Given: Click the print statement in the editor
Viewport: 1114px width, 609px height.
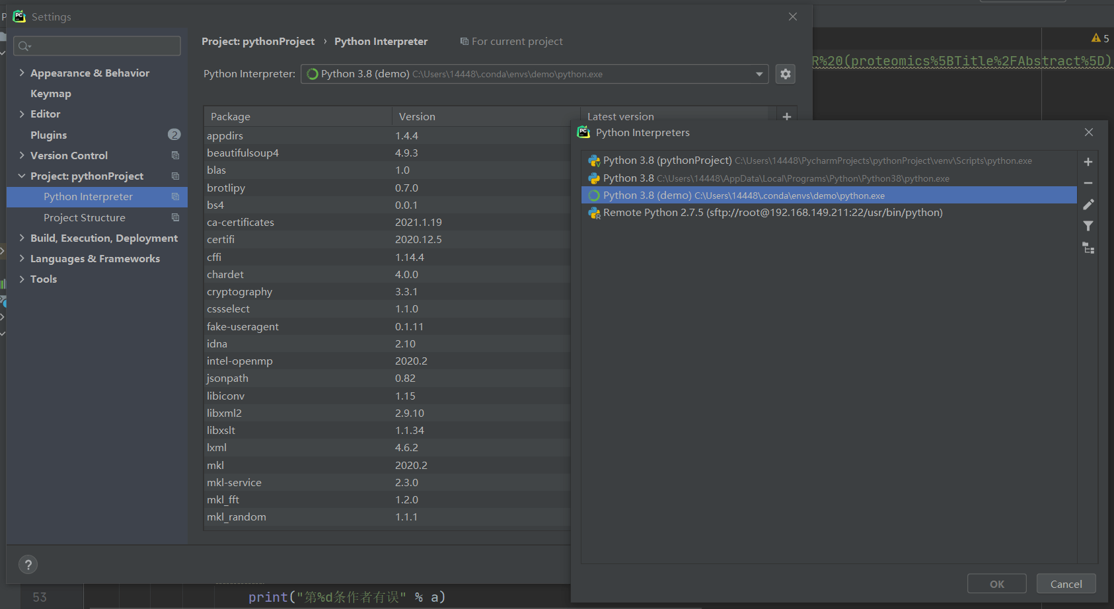Looking at the screenshot, I should [x=347, y=597].
